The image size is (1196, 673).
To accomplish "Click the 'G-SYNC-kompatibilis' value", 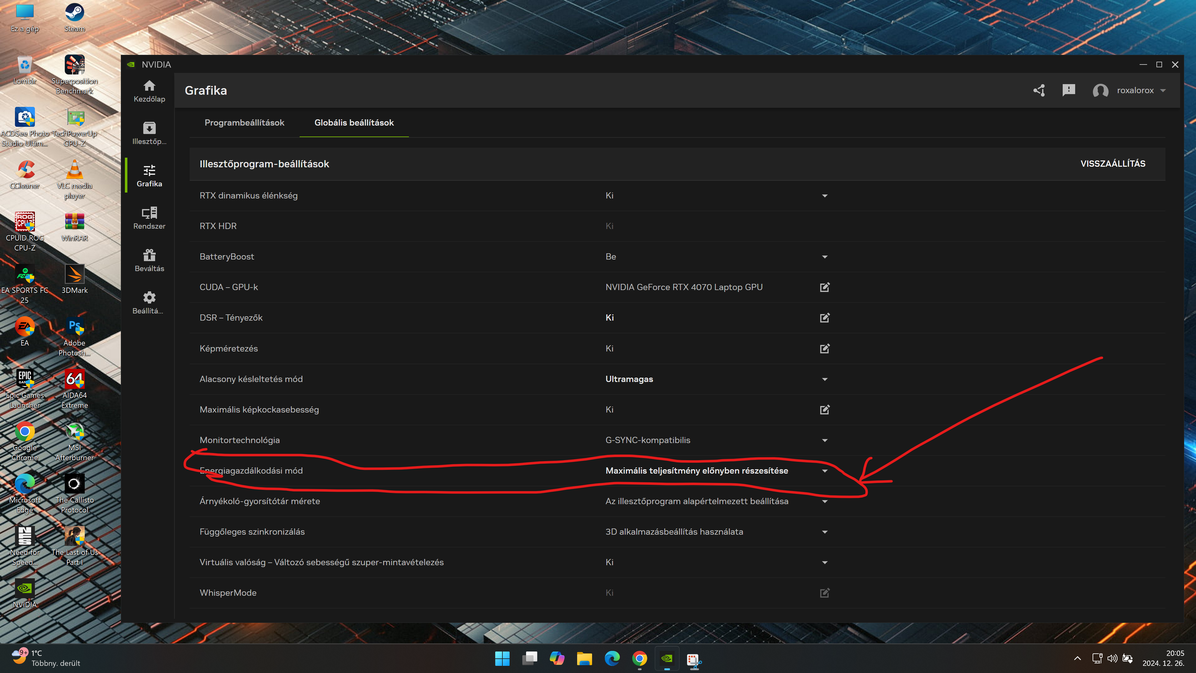I will click(647, 440).
